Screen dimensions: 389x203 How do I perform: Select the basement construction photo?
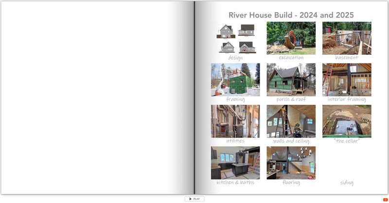pos(347,38)
